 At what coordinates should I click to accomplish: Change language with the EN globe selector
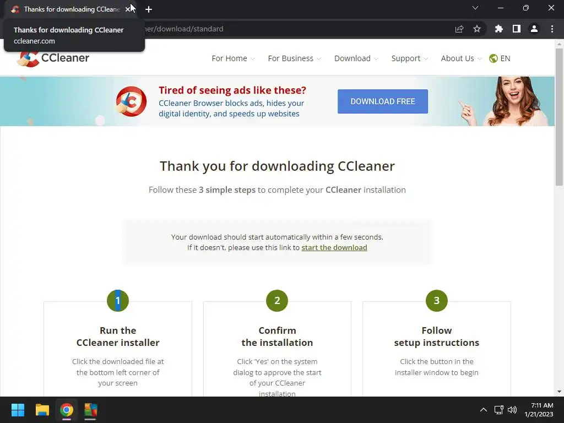[x=500, y=58]
